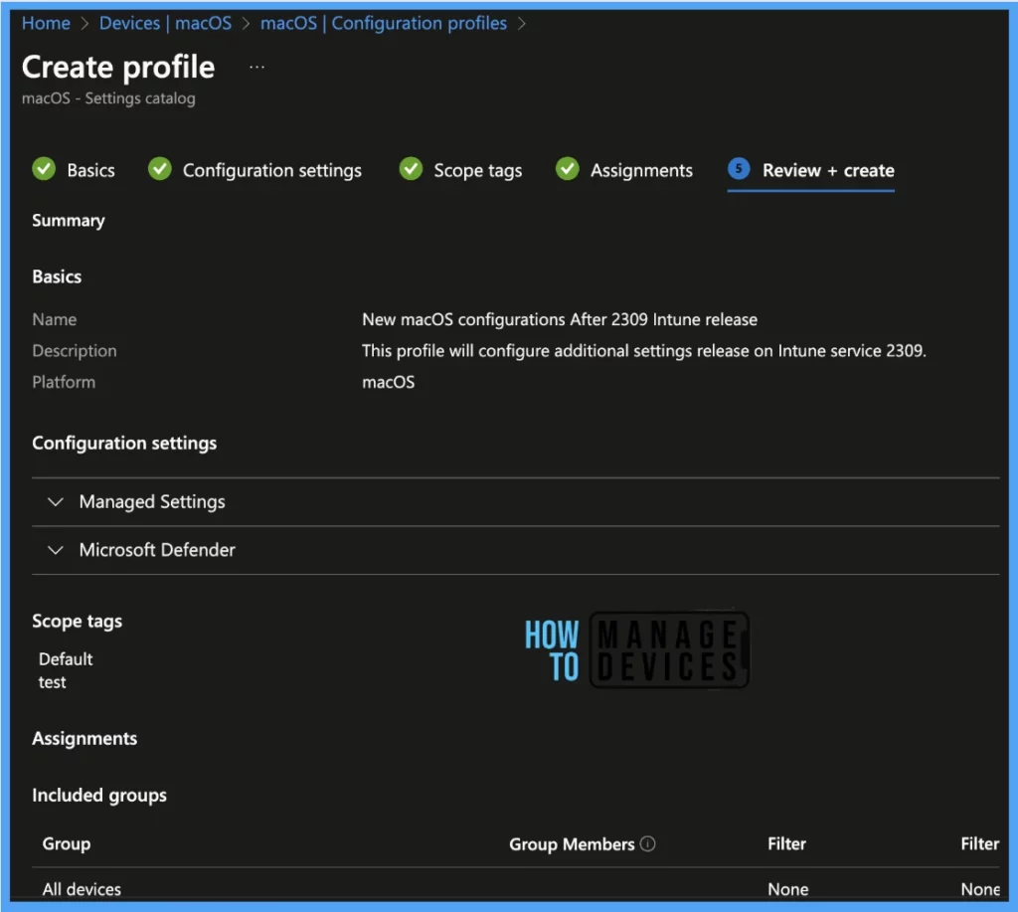This screenshot has height=912, width=1018.
Task: Click the Group column header
Action: (67, 843)
